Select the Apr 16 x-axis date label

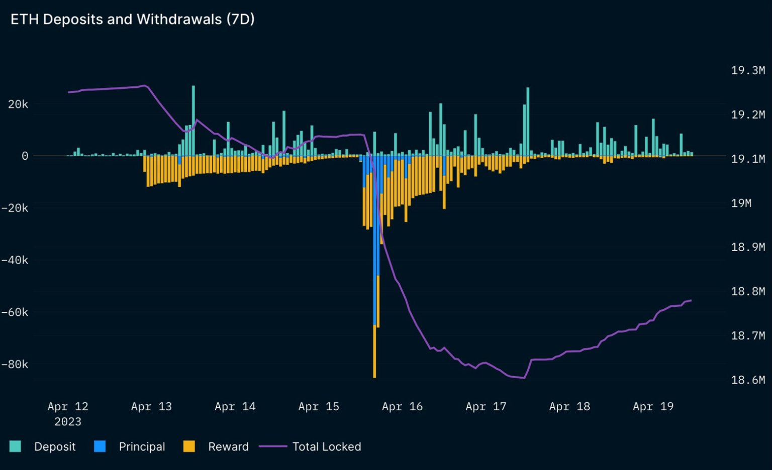coord(402,406)
